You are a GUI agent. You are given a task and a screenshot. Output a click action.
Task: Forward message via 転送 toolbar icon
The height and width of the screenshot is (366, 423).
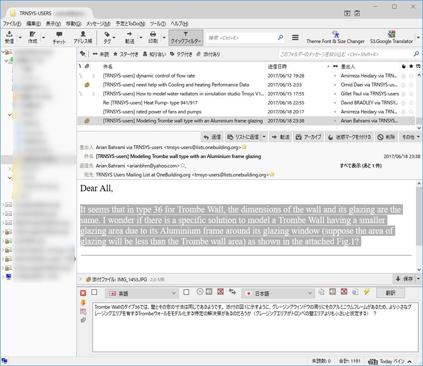[x=130, y=37]
